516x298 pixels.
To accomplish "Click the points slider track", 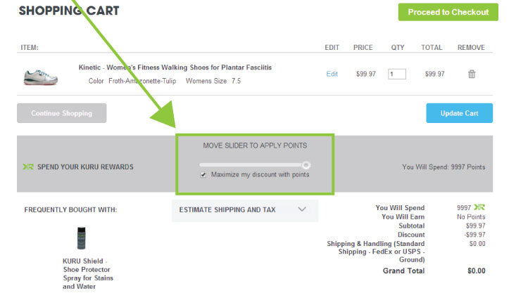I will point(251,165).
